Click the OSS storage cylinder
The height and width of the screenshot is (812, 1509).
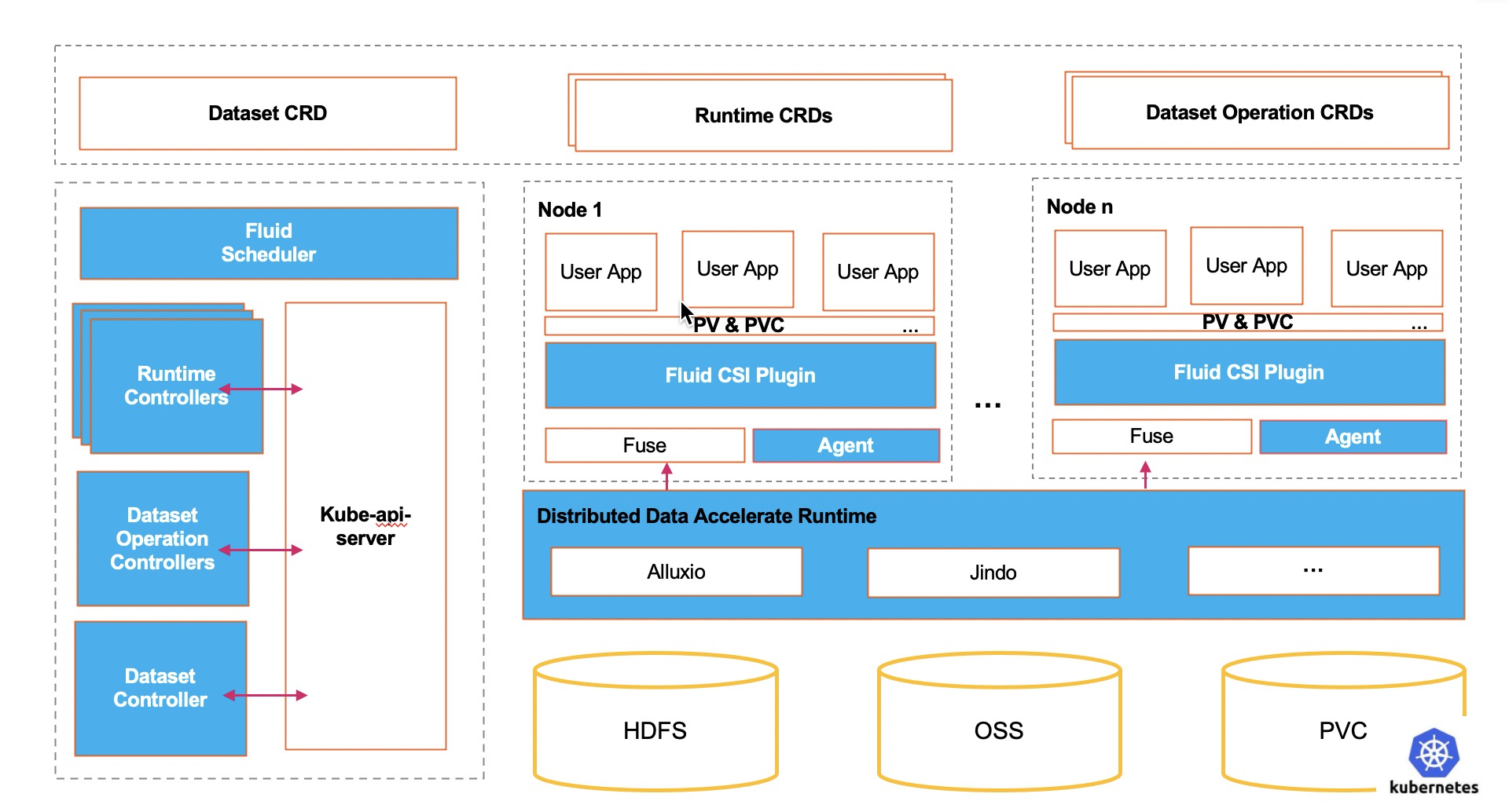click(x=999, y=721)
